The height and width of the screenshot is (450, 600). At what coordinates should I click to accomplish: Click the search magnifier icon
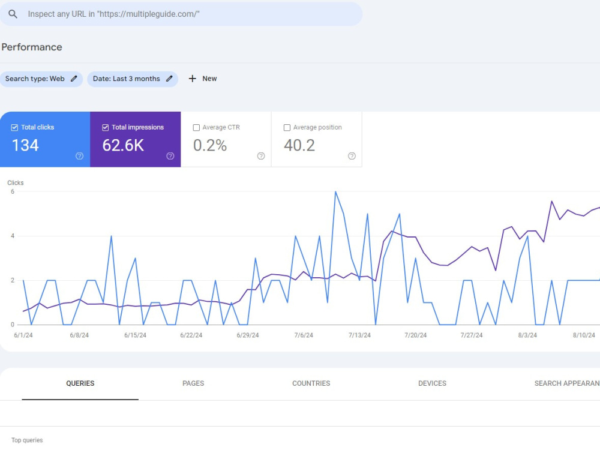(x=13, y=14)
